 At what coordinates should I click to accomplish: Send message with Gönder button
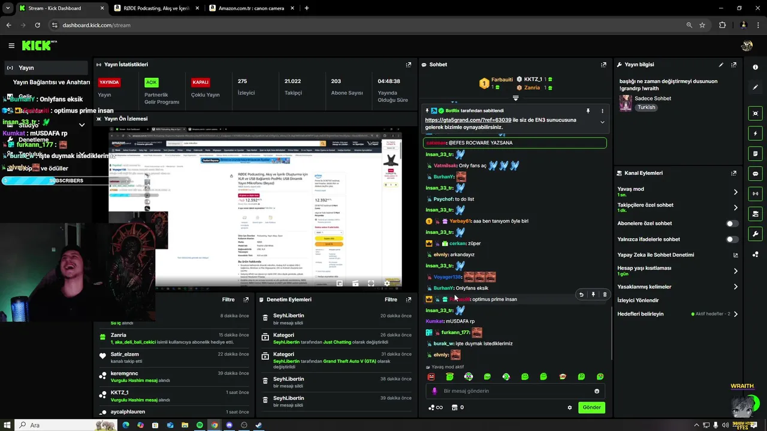click(591, 408)
